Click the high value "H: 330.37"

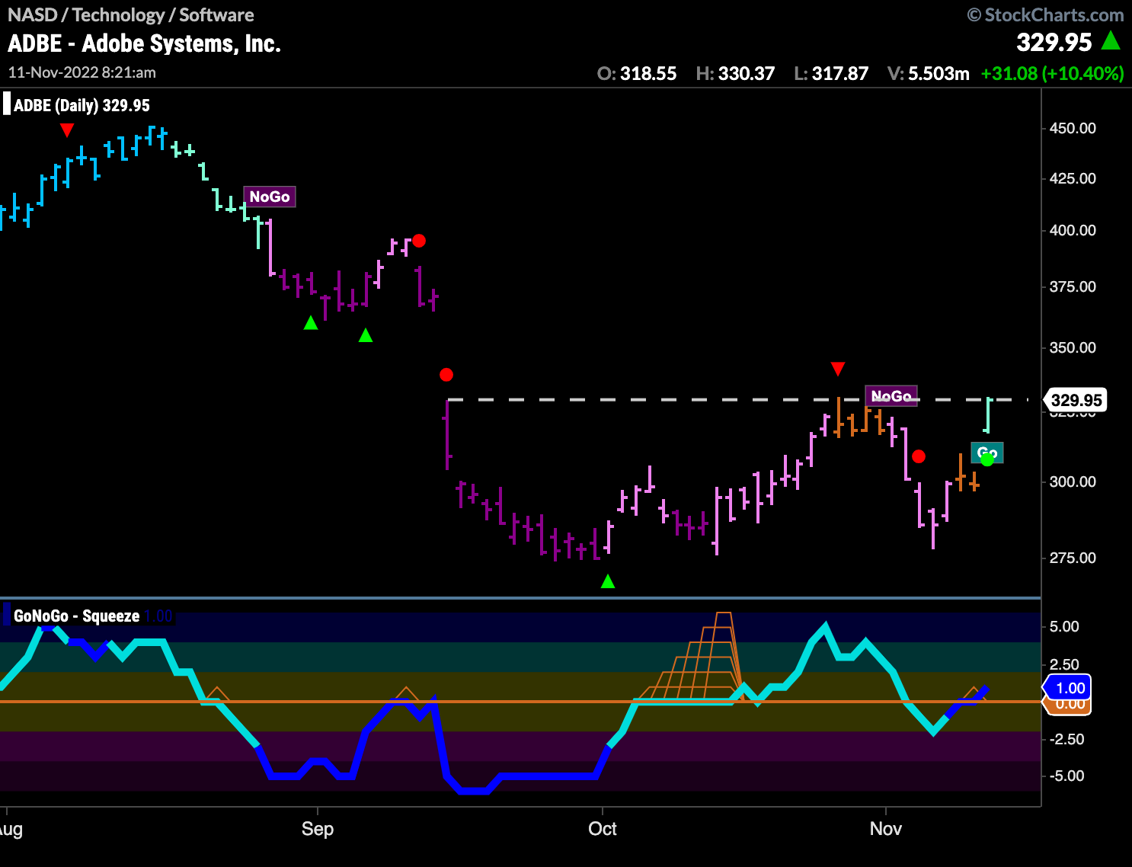pos(735,74)
